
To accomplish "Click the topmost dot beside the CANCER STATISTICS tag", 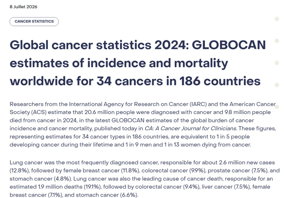I will tap(277, 19).
